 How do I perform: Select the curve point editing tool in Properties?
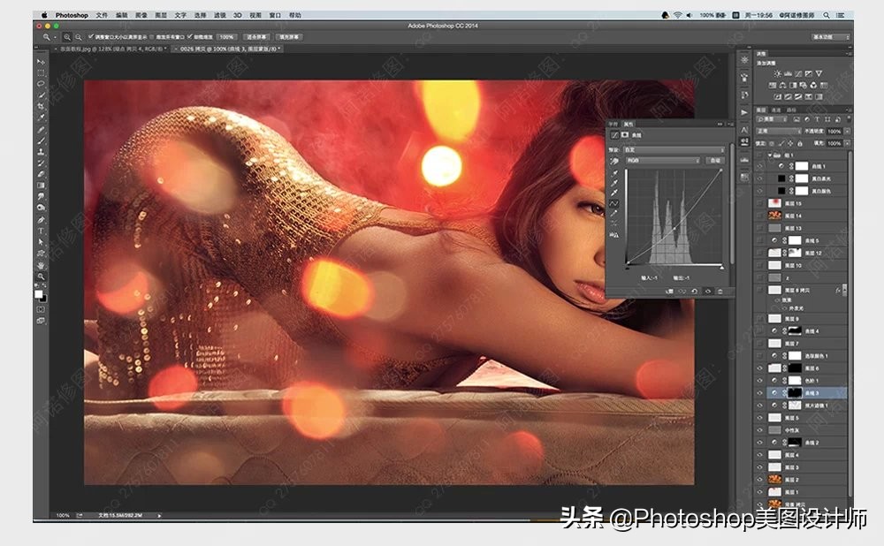pos(614,203)
